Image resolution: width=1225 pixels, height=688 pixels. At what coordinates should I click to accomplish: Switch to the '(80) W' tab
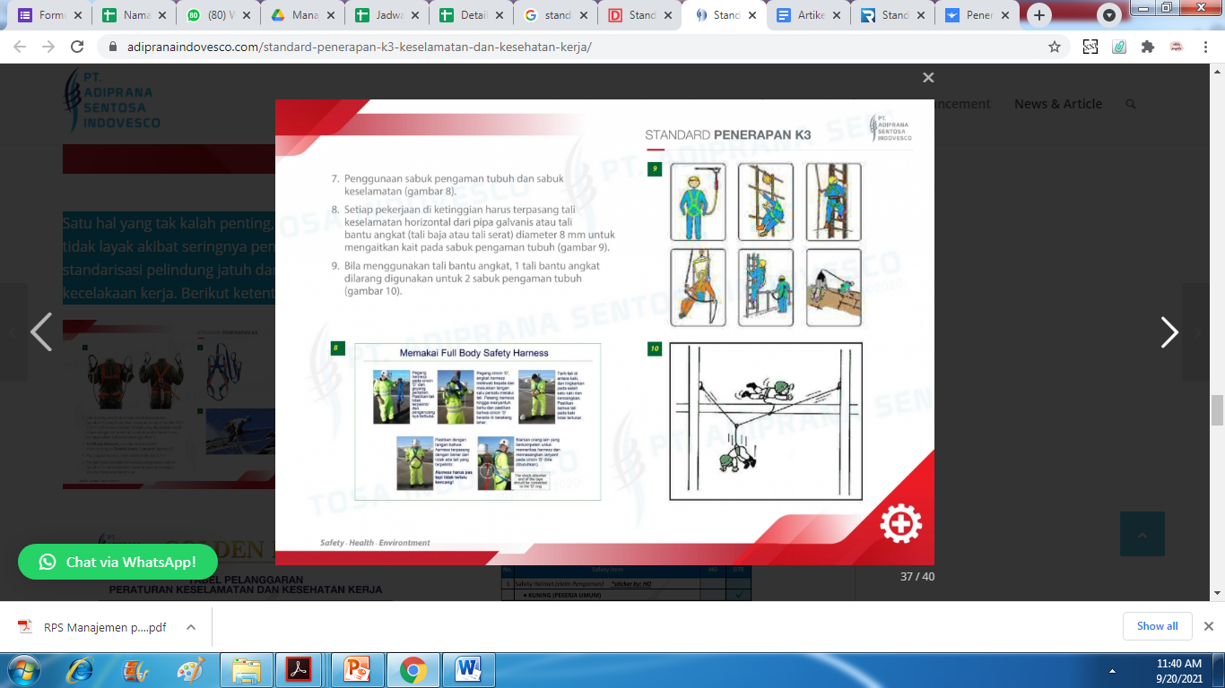(x=219, y=15)
